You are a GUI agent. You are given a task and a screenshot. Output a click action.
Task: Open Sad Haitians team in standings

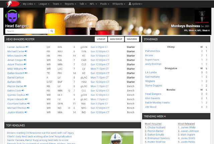tap(152, 77)
